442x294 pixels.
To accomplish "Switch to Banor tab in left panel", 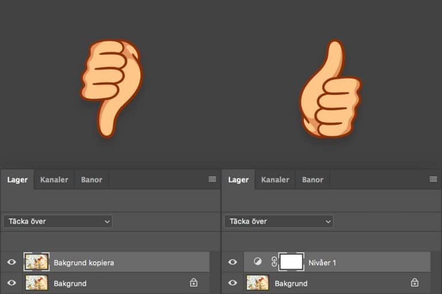I will click(x=92, y=180).
